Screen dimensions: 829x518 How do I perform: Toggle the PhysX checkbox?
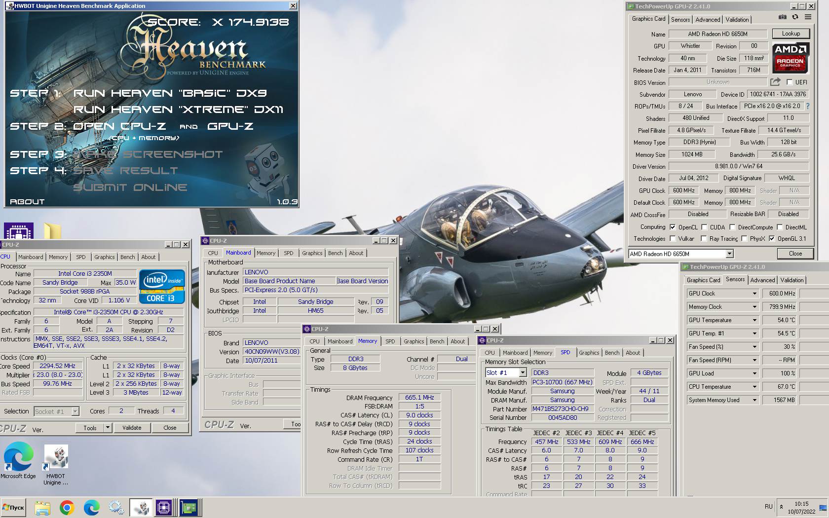point(744,239)
